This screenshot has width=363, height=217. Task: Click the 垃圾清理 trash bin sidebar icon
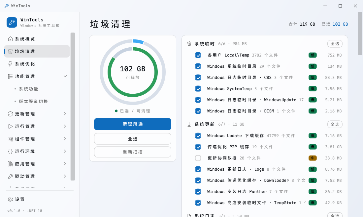[11, 51]
